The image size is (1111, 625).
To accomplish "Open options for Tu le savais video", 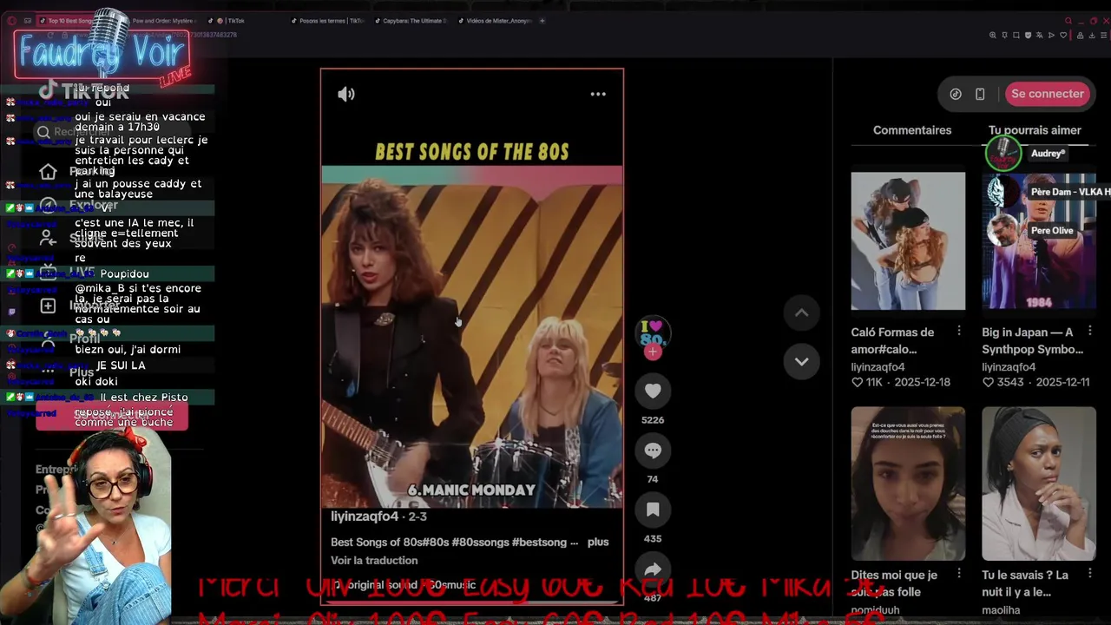I will 1089,574.
